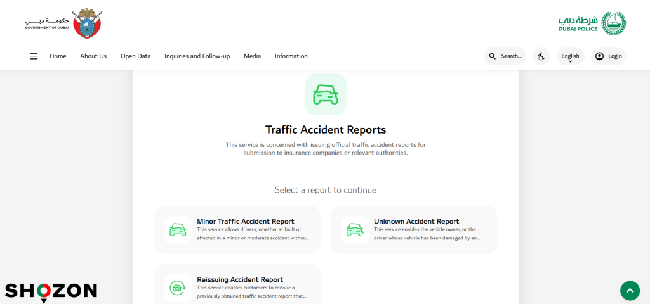Select the Open Data menu item
Image resolution: width=650 pixels, height=304 pixels.
click(135, 56)
